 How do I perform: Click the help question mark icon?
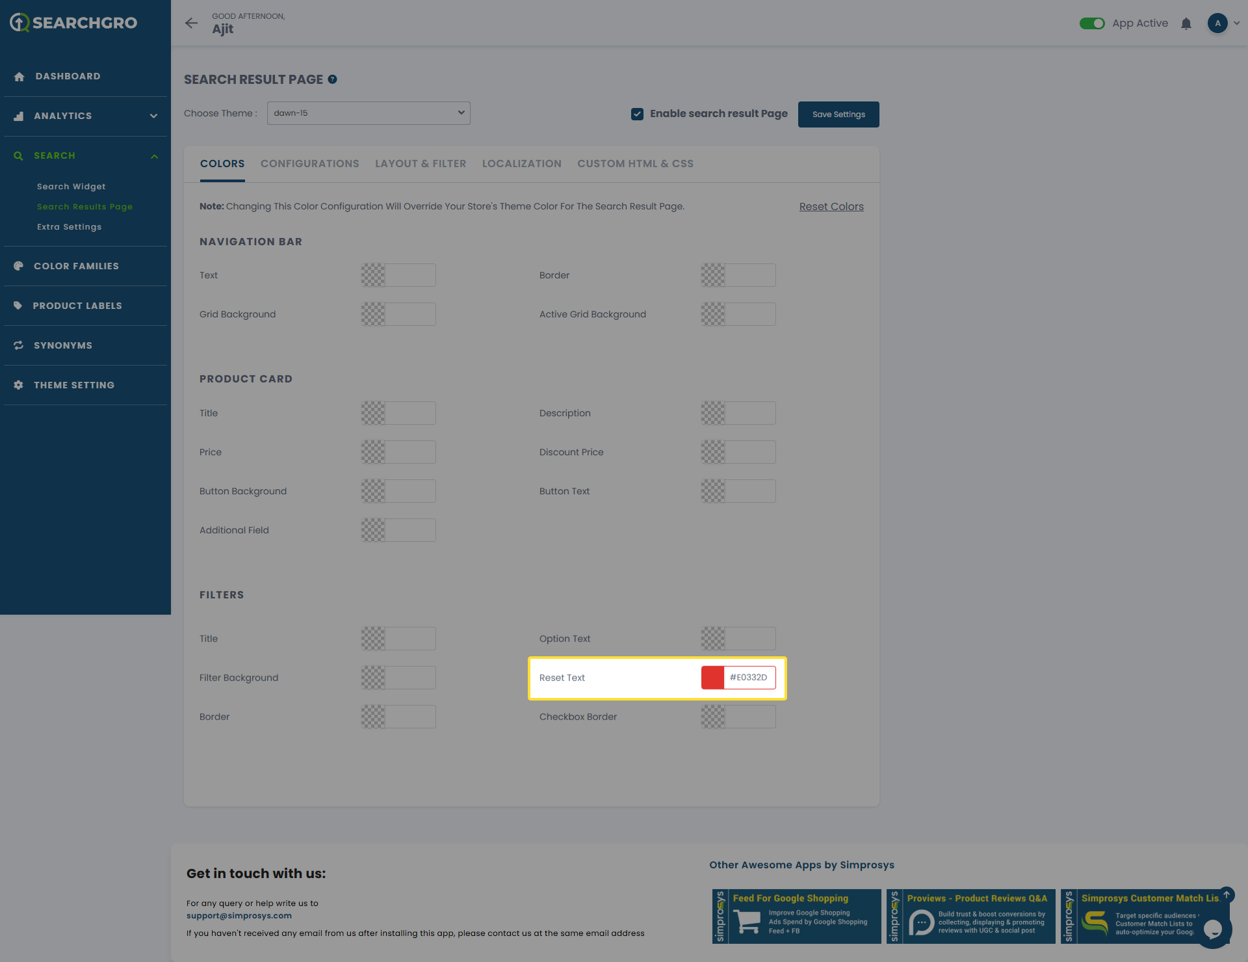coord(332,79)
